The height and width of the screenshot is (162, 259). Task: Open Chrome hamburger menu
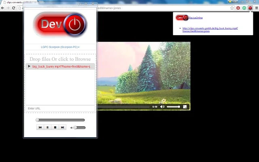(257, 8)
